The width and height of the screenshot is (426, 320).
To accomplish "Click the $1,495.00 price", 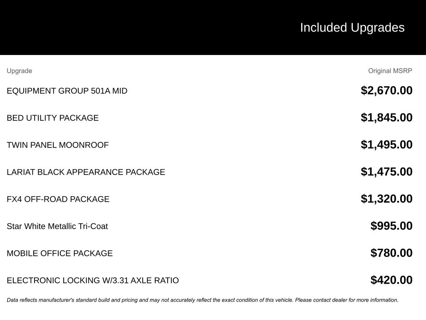I will 386,145.
